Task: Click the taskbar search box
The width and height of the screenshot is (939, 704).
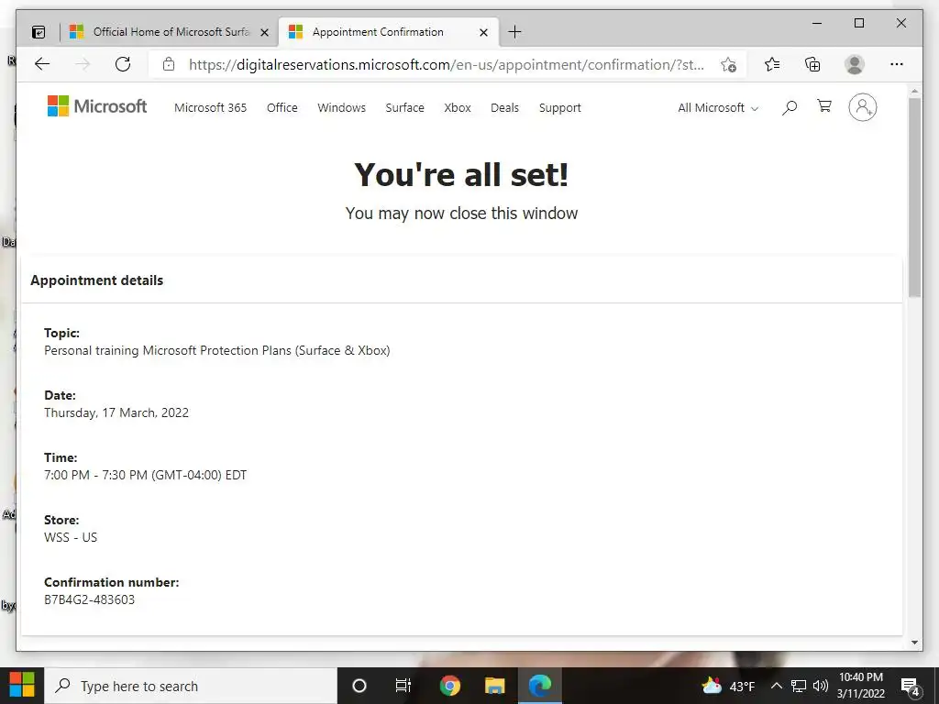Action: pyautogui.click(x=191, y=686)
